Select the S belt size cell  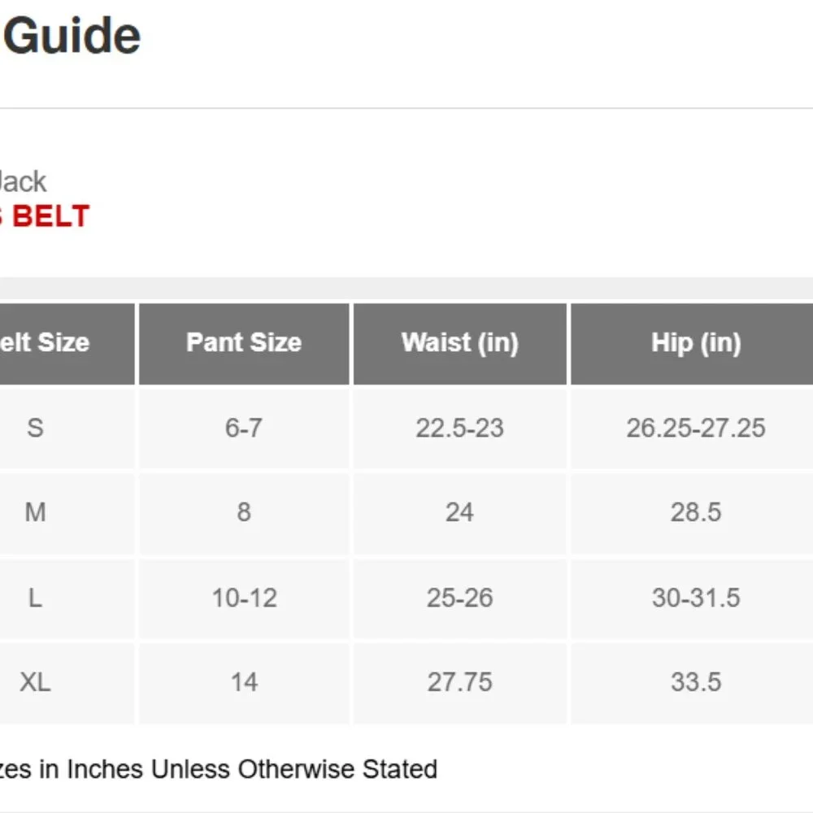click(x=67, y=428)
